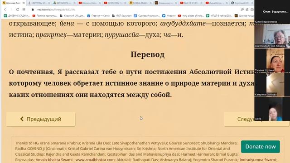Image resolution: width=290 pixels, height=163 pixels.
Task: Open the Сценарий выпускн bookmark
Action: click(147, 16)
